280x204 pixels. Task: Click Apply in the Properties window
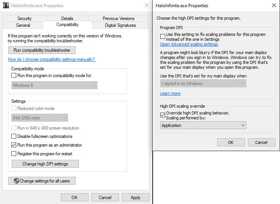tap(136, 198)
